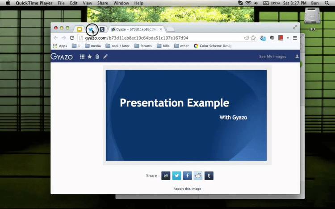Screen dimensions: 335x209
Task: Open Wi-Fi status menu
Action: point(248,3)
